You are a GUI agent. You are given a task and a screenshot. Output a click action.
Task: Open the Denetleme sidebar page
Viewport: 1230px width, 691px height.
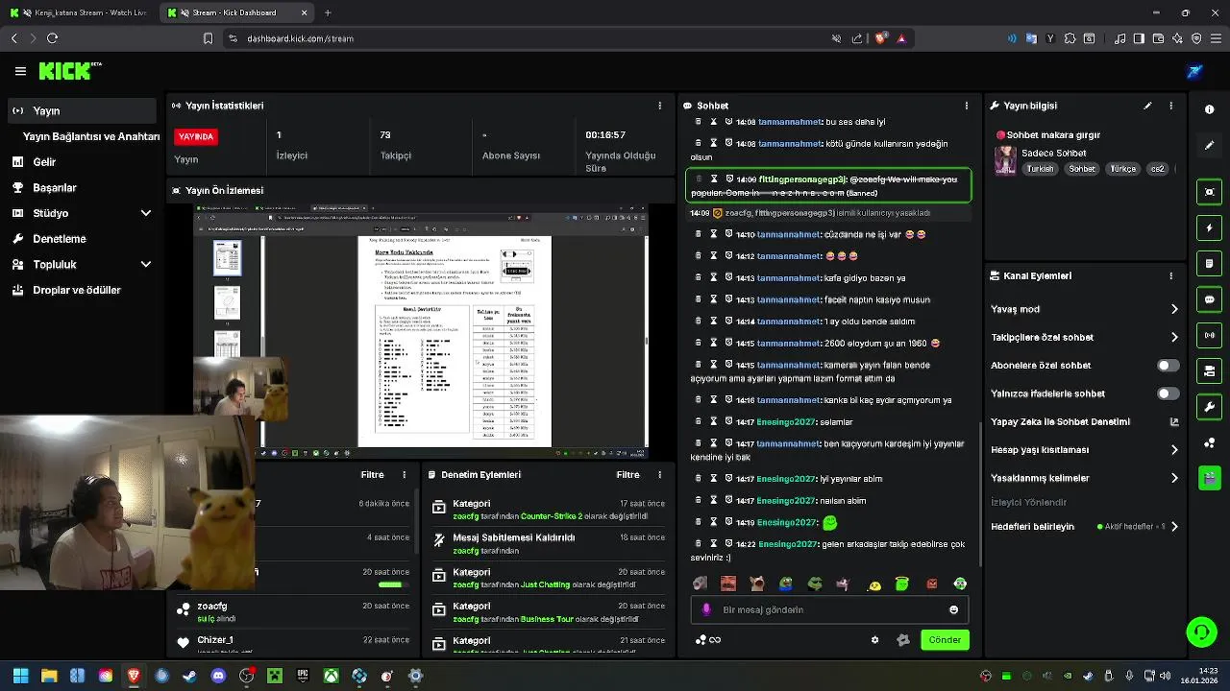coord(83,239)
